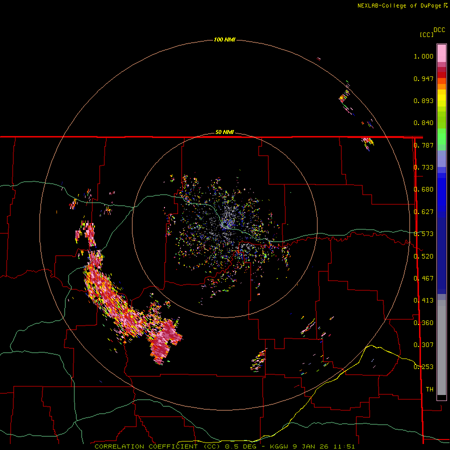Click the 0.573 scale value
Image resolution: width=450 pixels, height=450 pixels.
pyautogui.click(x=423, y=234)
